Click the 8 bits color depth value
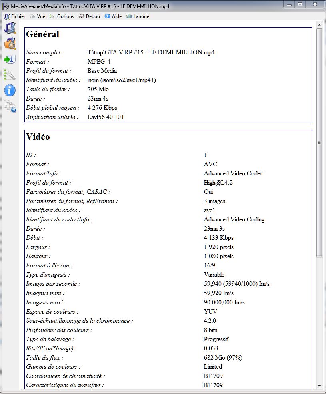 [210, 330]
